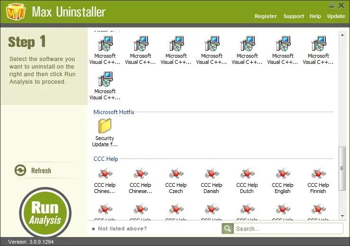Image resolution: width=350 pixels, height=246 pixels.
Task: Click the circular Refresh arrows icon
Action: pos(20,170)
